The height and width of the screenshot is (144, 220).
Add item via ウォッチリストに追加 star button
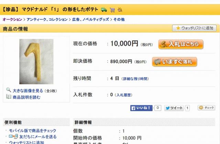[194, 28]
